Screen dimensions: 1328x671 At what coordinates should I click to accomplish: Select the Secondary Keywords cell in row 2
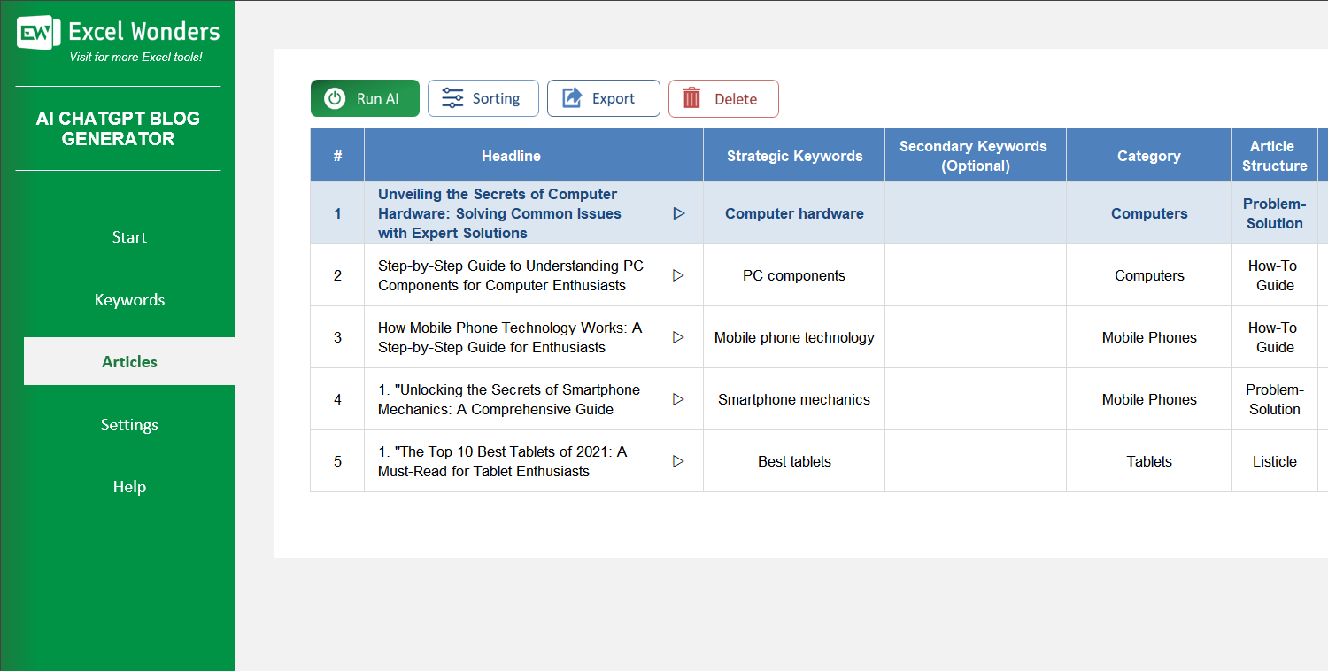[975, 275]
